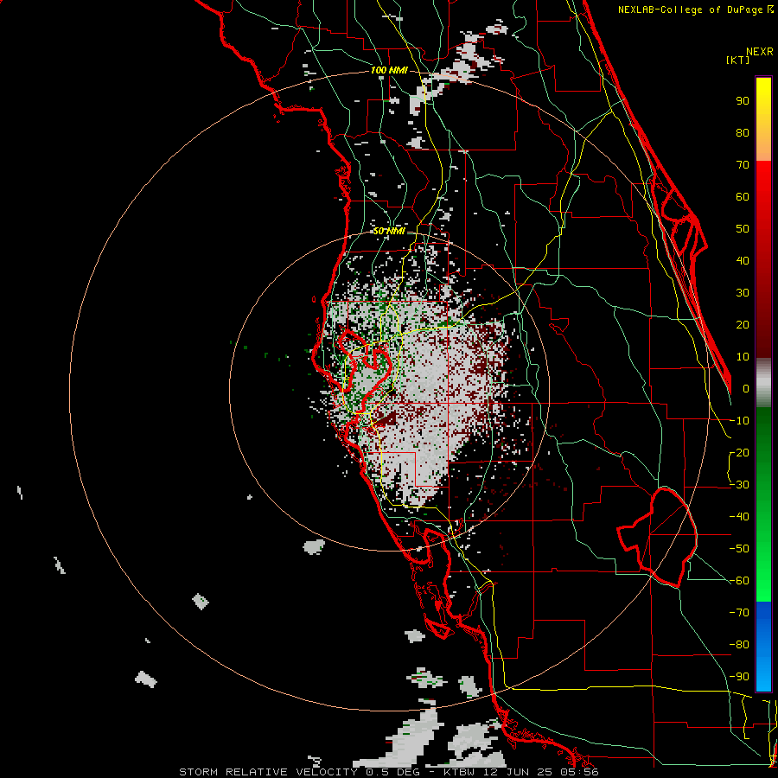Click the Storm Relative Velocity caption text
This screenshot has width=778, height=778.
coord(388,772)
